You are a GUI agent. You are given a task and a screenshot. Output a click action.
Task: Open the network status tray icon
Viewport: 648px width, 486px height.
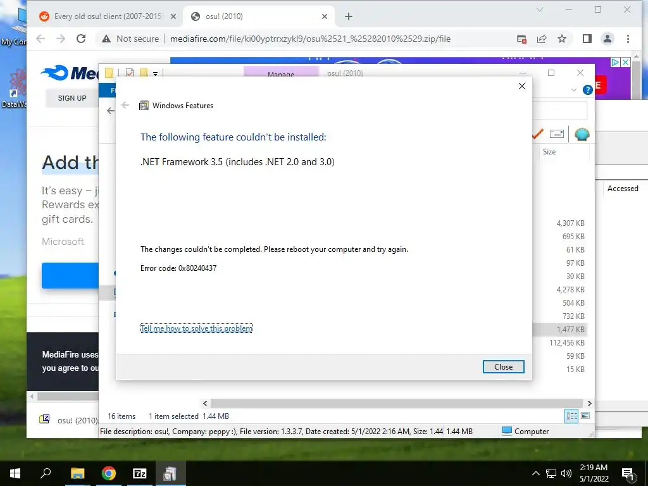click(x=551, y=473)
